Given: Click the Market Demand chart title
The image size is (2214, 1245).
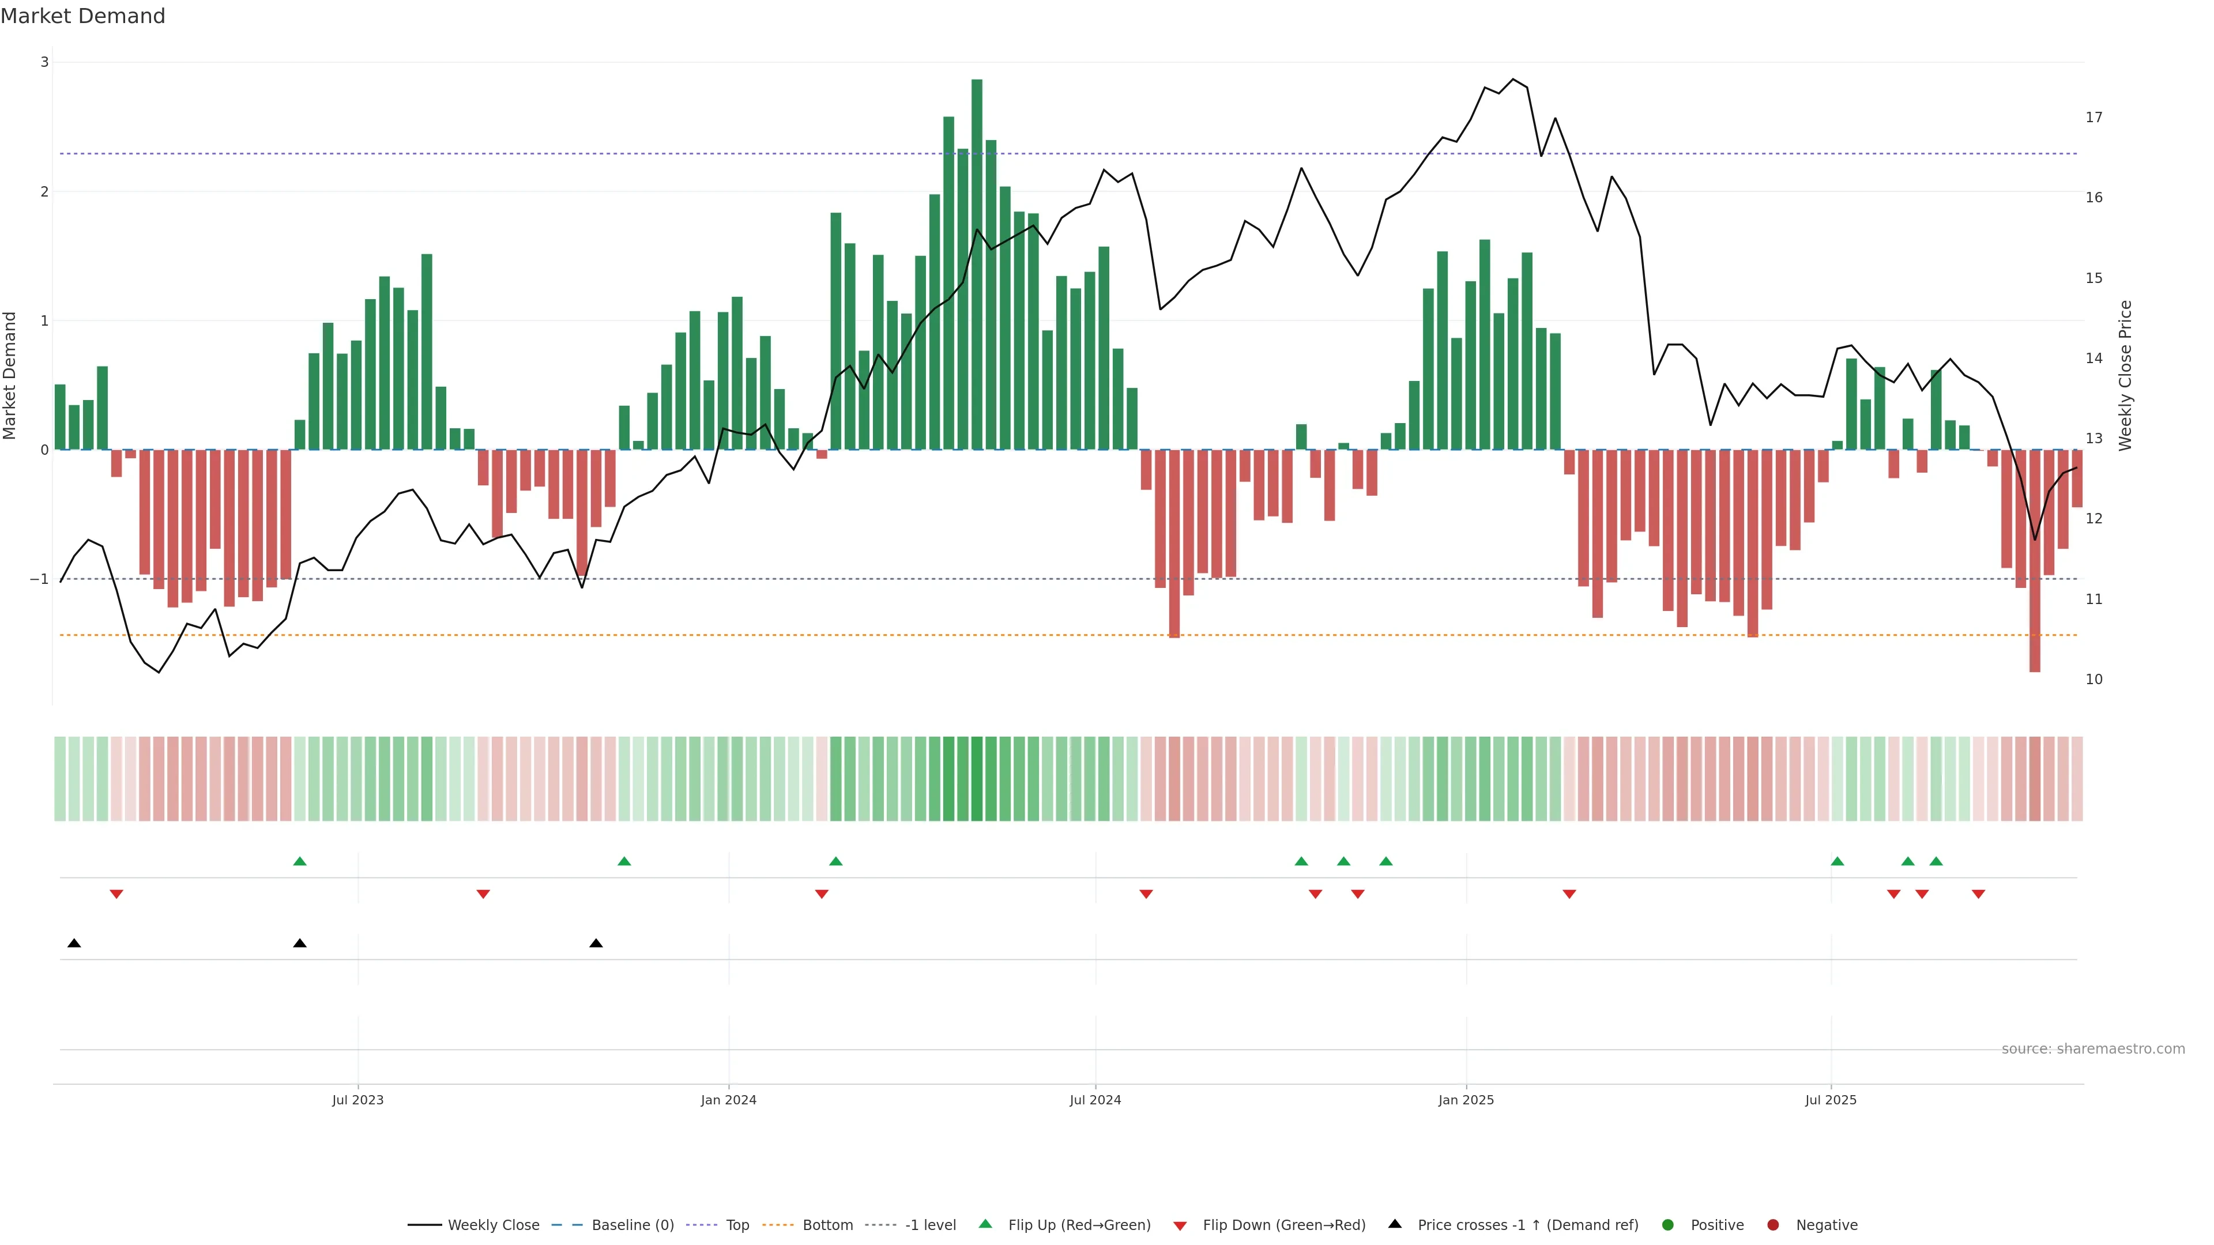Looking at the screenshot, I should [x=82, y=16].
